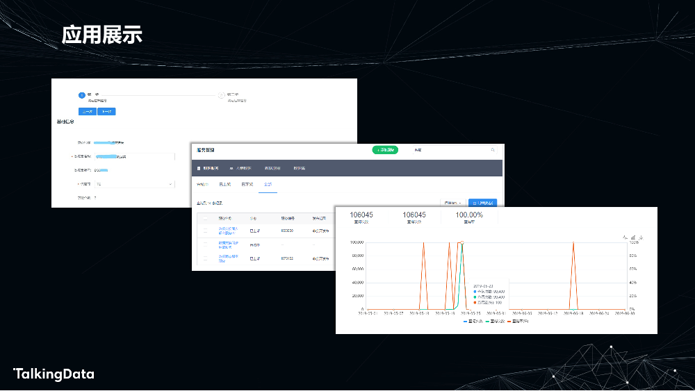Switch to the 已上架 tab
Image resolution: width=695 pixels, height=391 pixels.
pos(224,184)
